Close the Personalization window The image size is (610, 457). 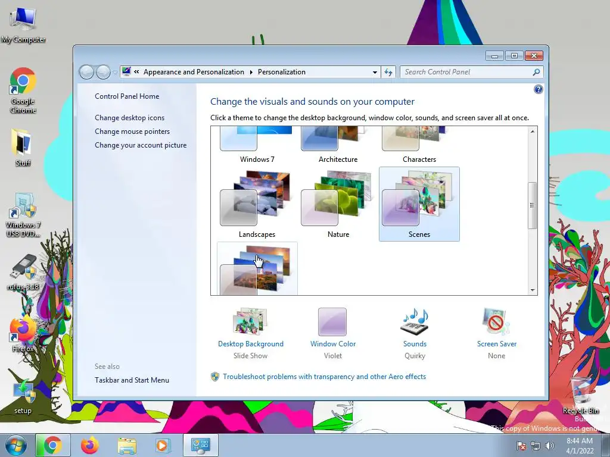[x=534, y=56]
